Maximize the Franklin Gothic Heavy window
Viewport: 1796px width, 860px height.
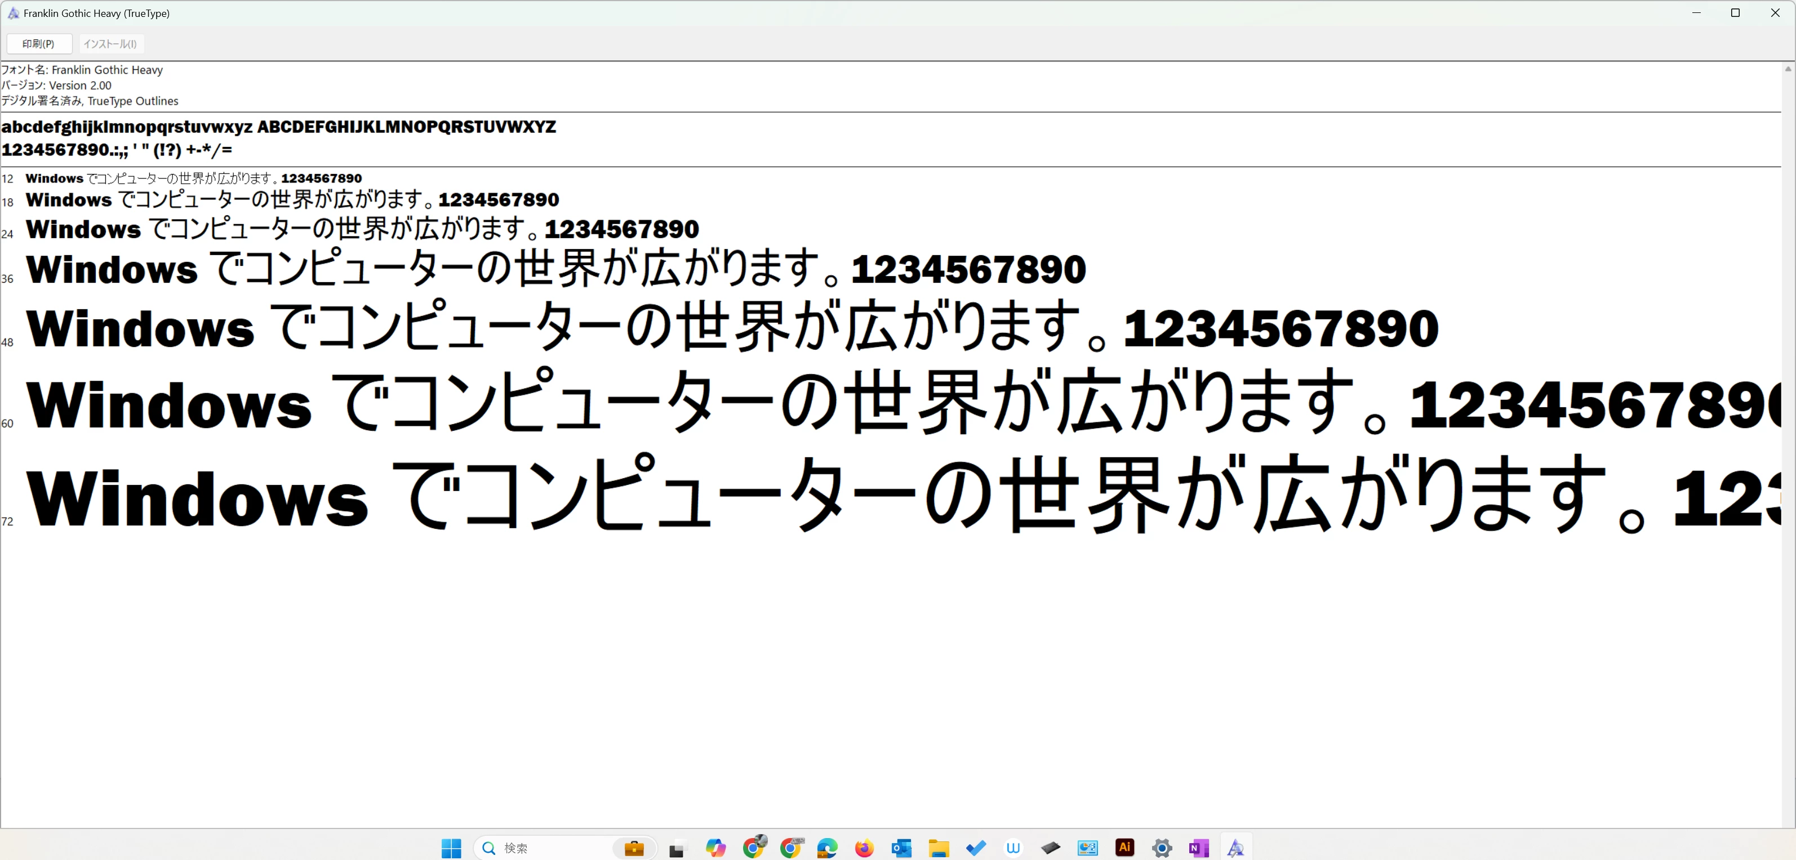[1735, 14]
